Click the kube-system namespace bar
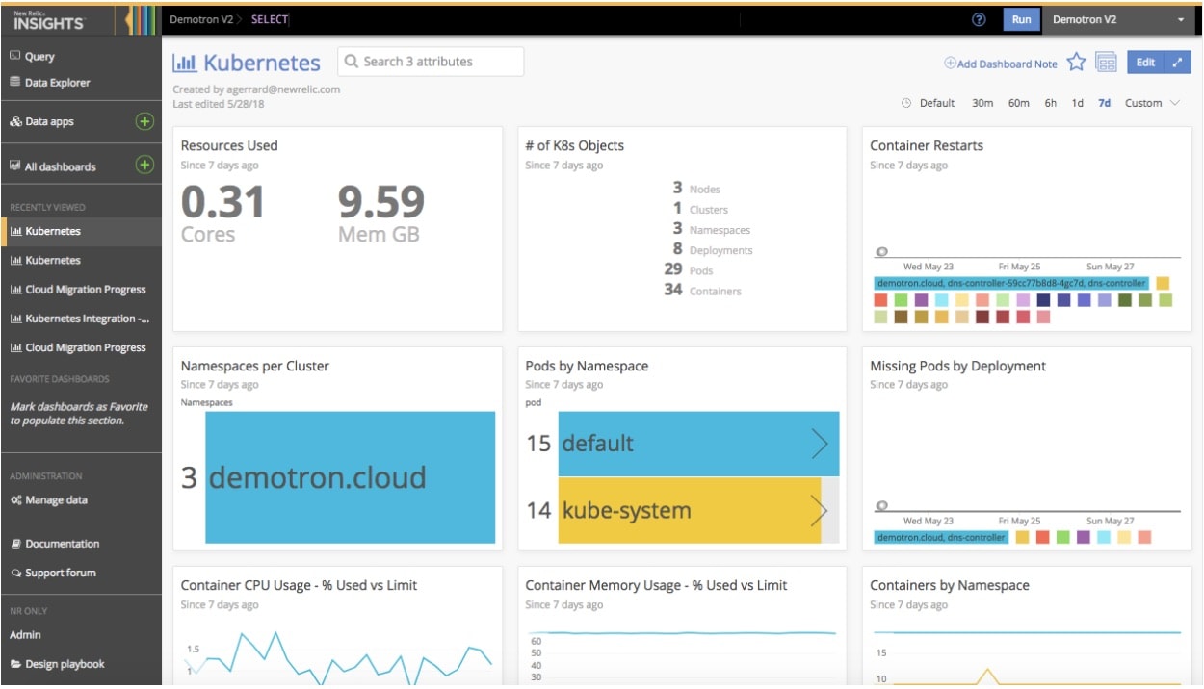Screen dimensions: 1204x689 (x=690, y=511)
